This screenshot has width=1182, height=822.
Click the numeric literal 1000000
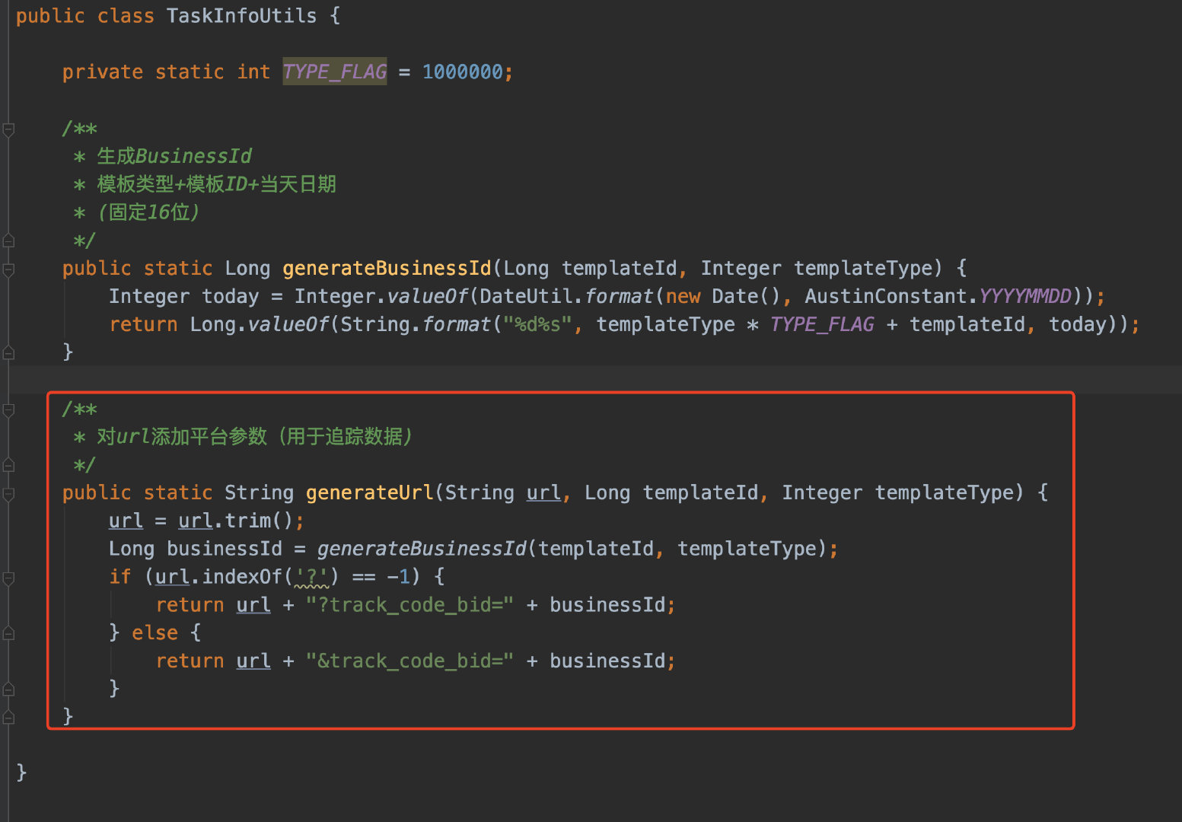463,72
